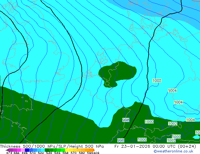Click the weatheronline.co.uk copyright link
This screenshot has width=200, height=154.
tap(174, 151)
